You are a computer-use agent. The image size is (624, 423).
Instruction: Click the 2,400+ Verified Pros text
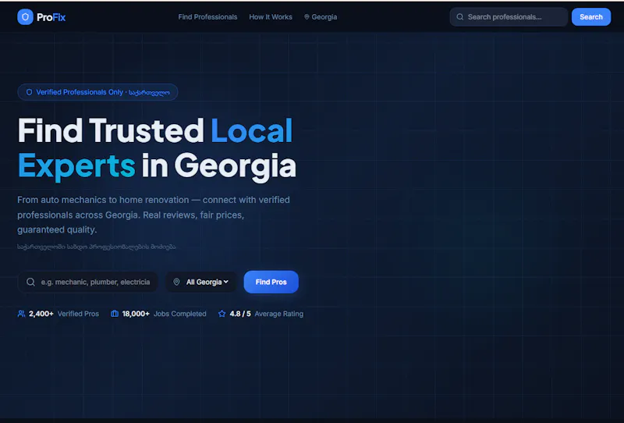click(x=64, y=314)
